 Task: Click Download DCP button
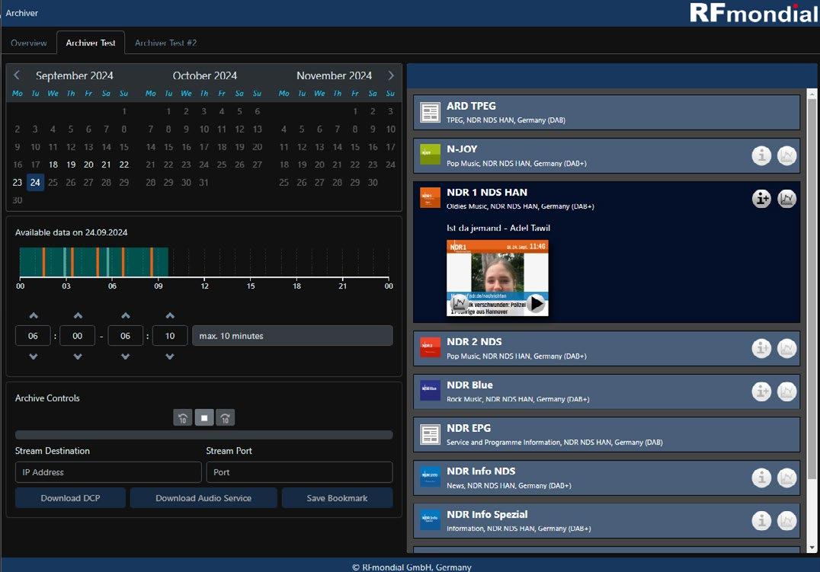click(70, 498)
